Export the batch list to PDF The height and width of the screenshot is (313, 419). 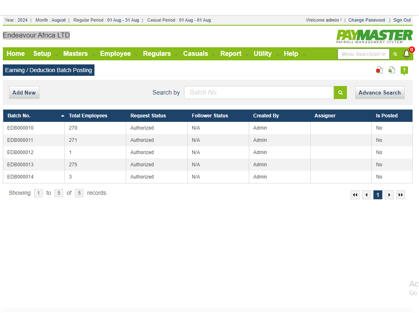click(379, 70)
